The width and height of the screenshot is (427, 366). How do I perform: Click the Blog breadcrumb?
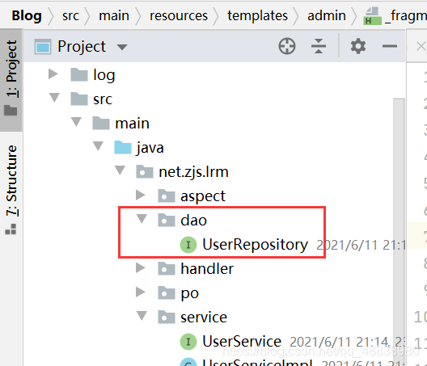tap(27, 15)
